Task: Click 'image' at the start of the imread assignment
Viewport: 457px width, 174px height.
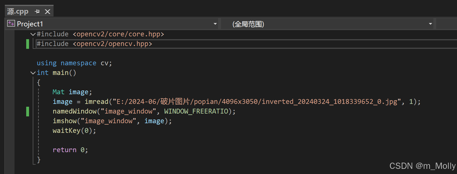Action: click(63, 102)
